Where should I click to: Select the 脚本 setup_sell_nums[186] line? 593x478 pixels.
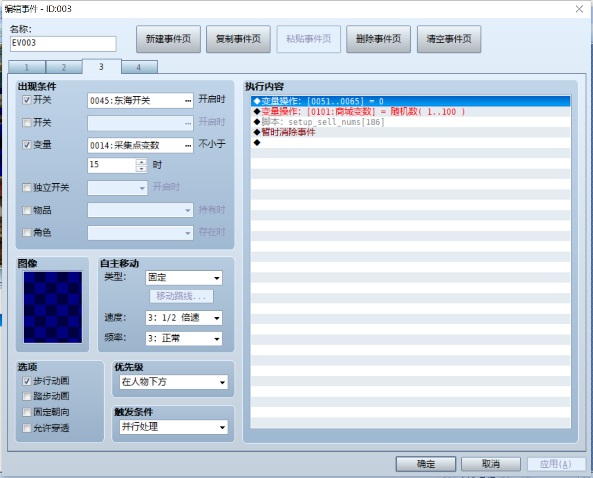(x=411, y=122)
